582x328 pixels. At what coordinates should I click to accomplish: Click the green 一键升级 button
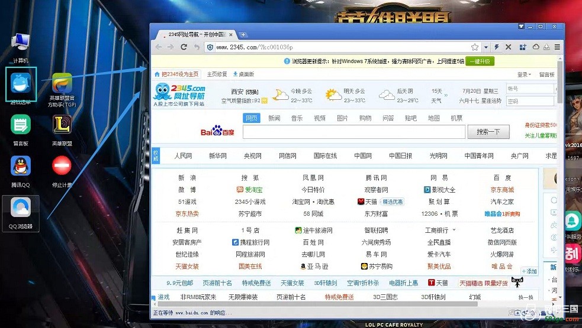click(x=480, y=61)
